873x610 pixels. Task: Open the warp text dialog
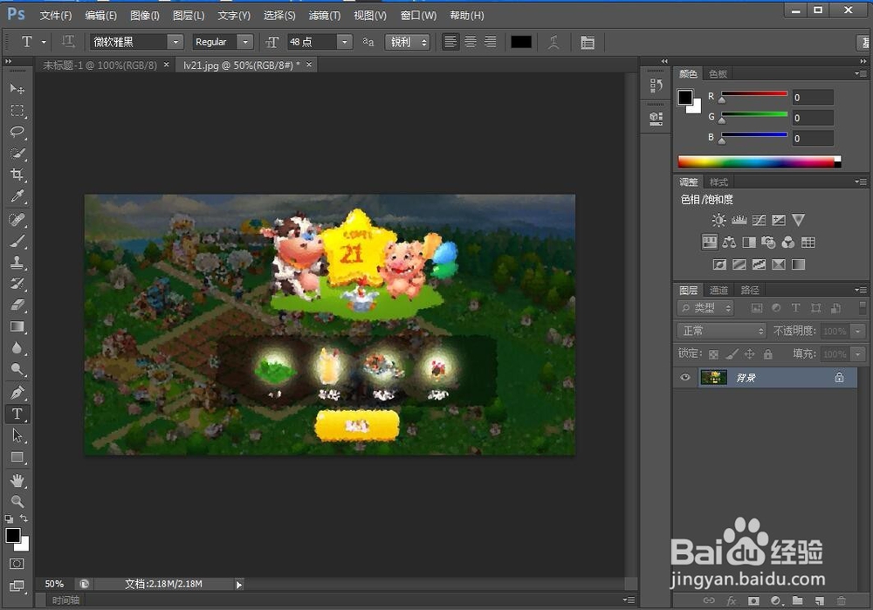point(553,42)
